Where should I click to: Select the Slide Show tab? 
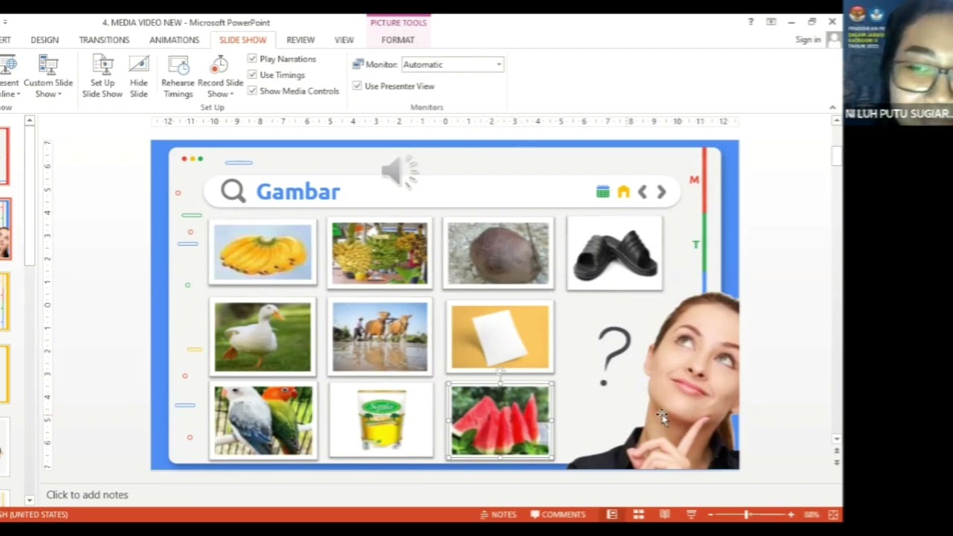(x=243, y=40)
